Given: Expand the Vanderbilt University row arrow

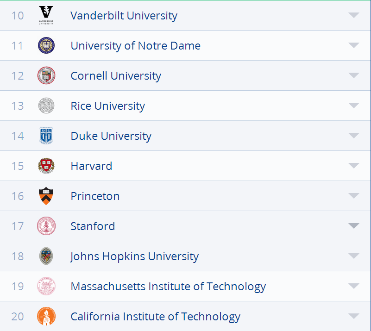Looking at the screenshot, I should [354, 15].
